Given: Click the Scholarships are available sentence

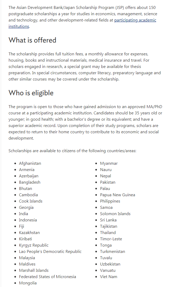Looking at the screenshot, I should point(72,151).
